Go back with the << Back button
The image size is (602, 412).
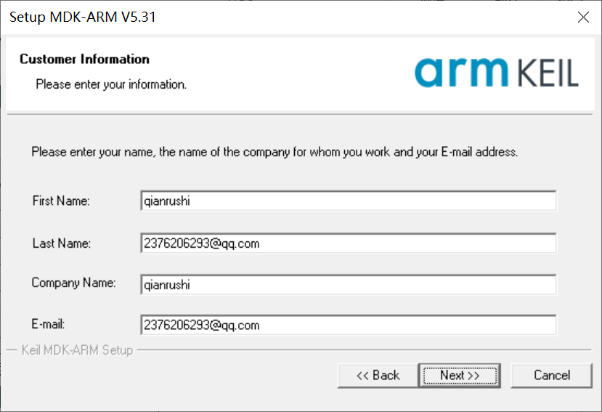378,375
